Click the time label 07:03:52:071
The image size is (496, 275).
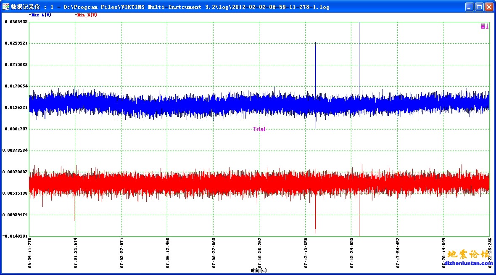point(122,253)
